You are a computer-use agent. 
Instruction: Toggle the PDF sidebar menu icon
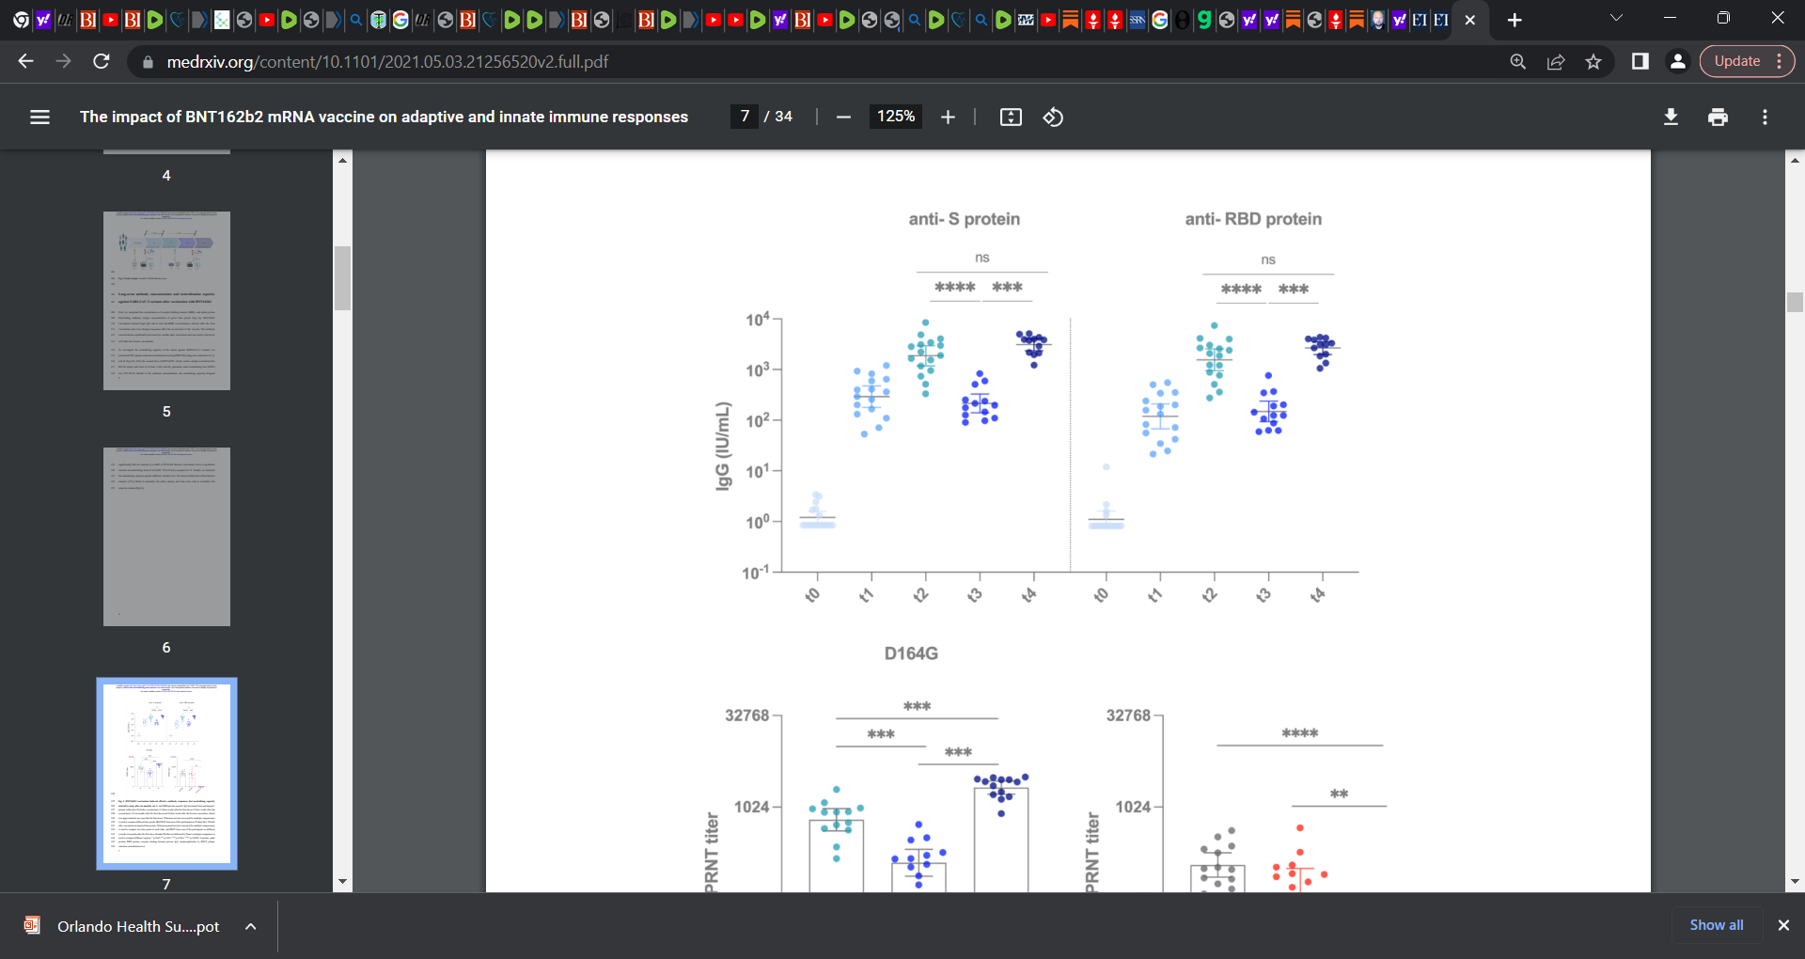(x=39, y=117)
